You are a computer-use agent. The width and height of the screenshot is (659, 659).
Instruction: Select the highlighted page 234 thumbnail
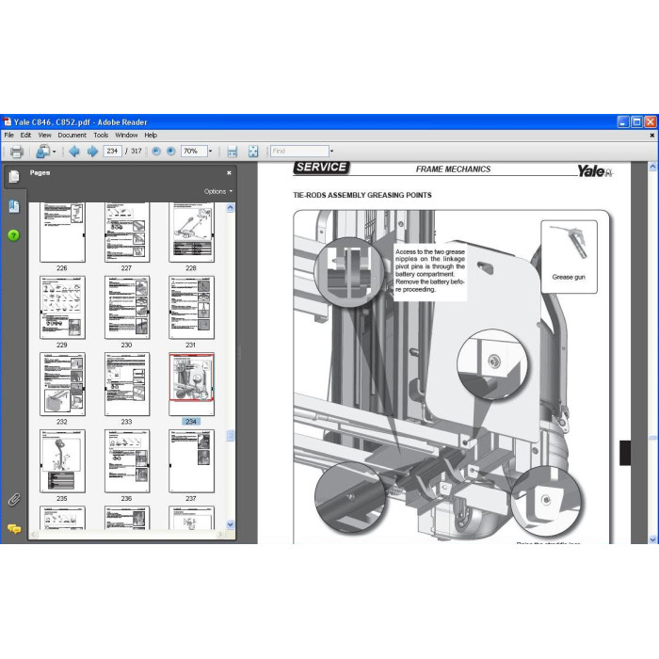coord(192,384)
